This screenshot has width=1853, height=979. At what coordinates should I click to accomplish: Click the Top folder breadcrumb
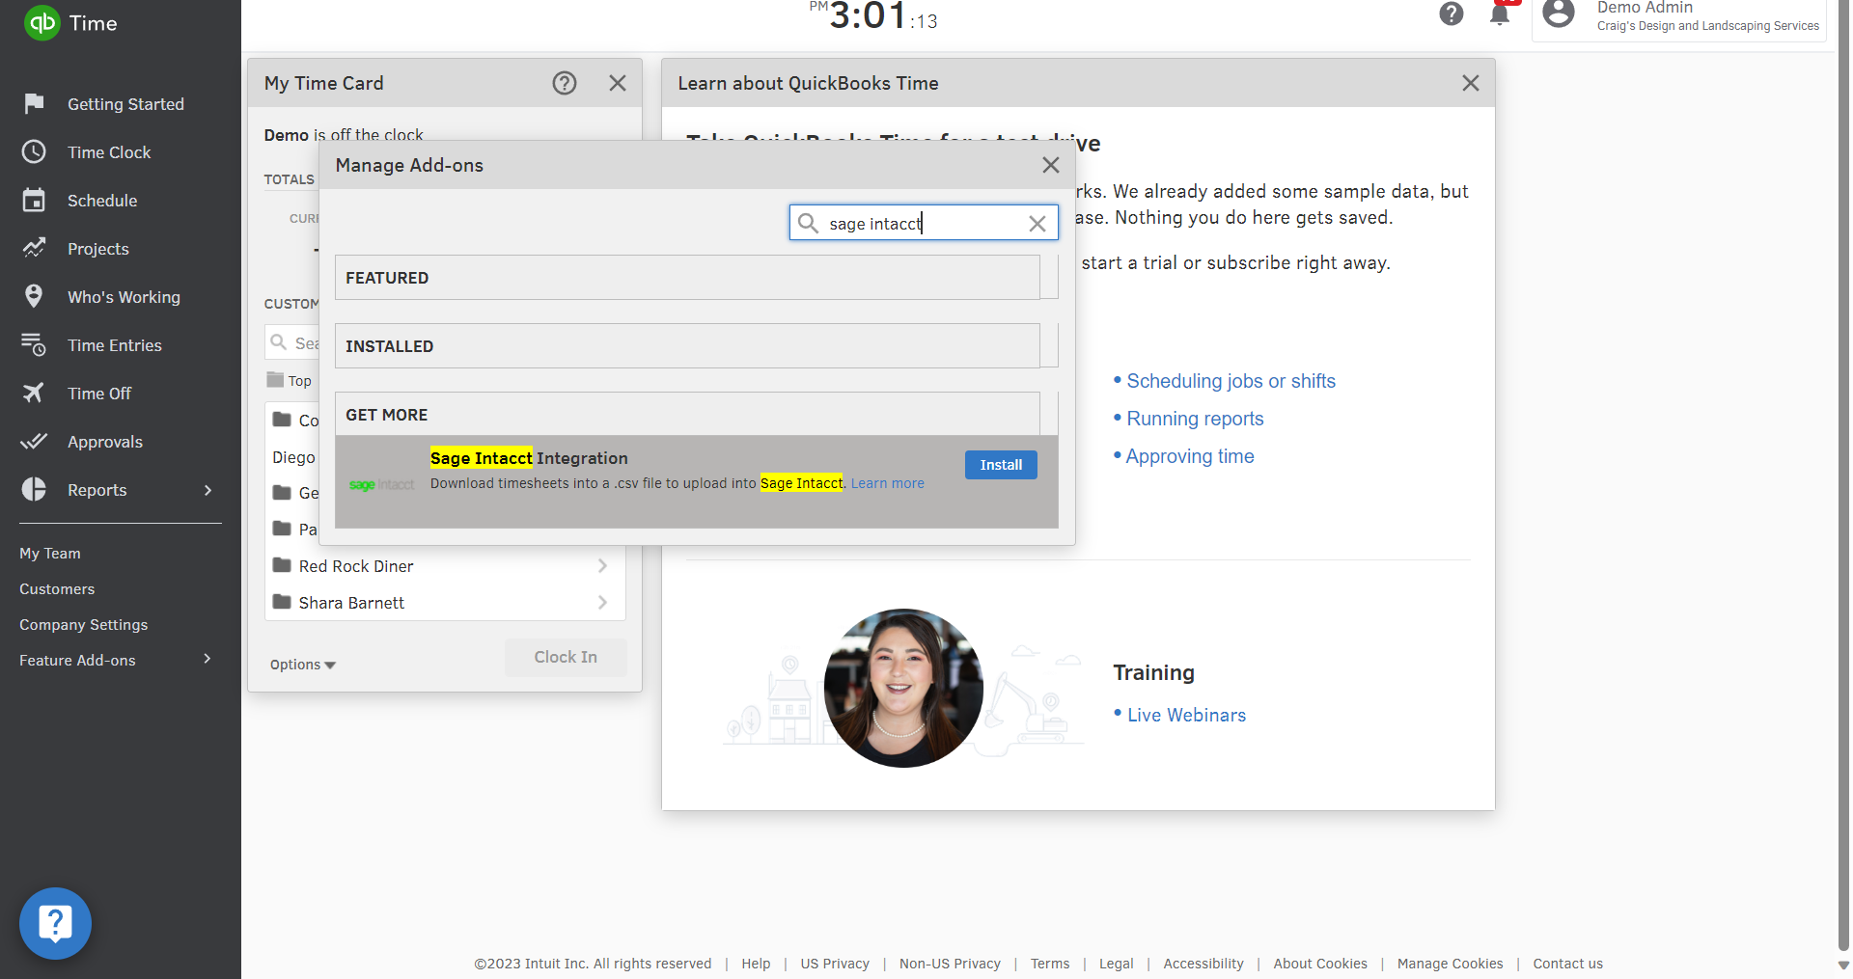tap(290, 380)
